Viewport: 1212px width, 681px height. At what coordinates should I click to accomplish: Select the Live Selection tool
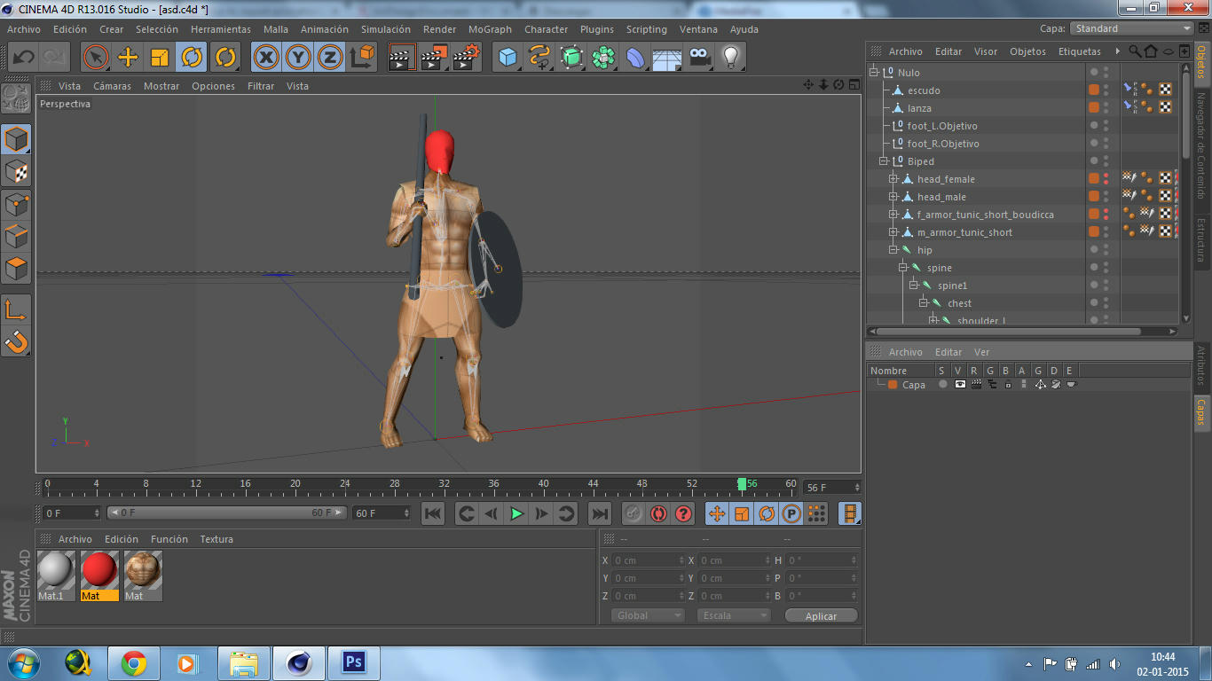coord(96,58)
